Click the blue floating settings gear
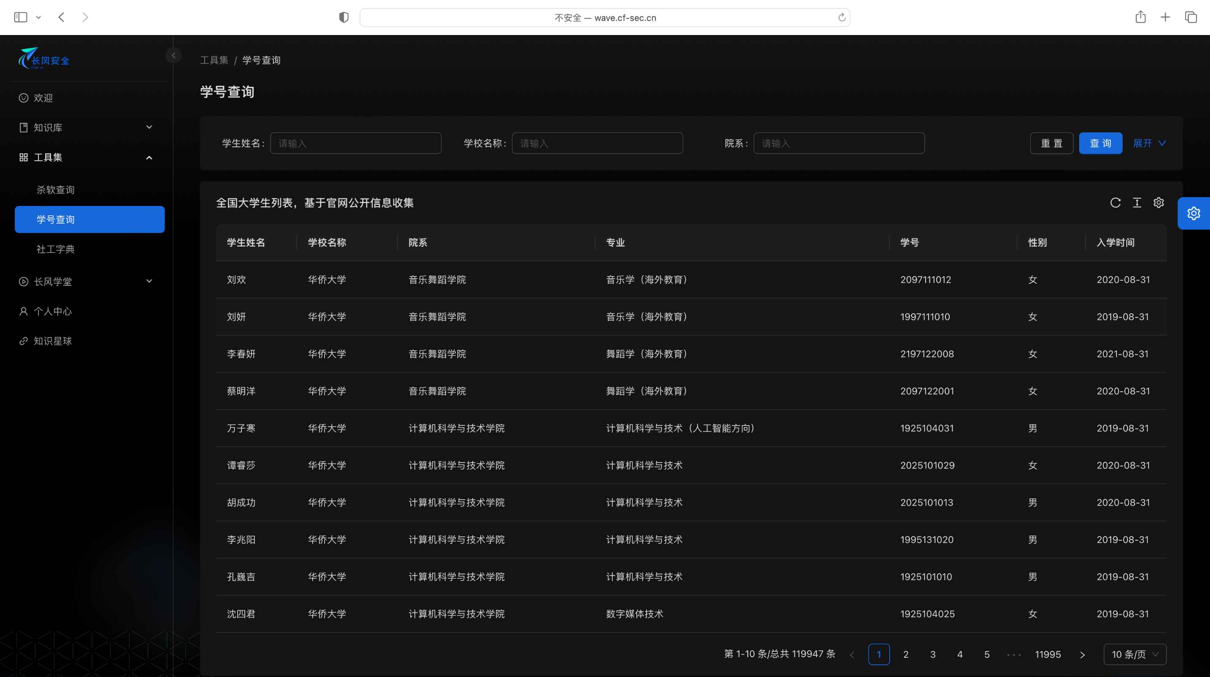 coord(1193,213)
